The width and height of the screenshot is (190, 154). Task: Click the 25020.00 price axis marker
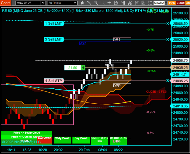click(x=180, y=40)
